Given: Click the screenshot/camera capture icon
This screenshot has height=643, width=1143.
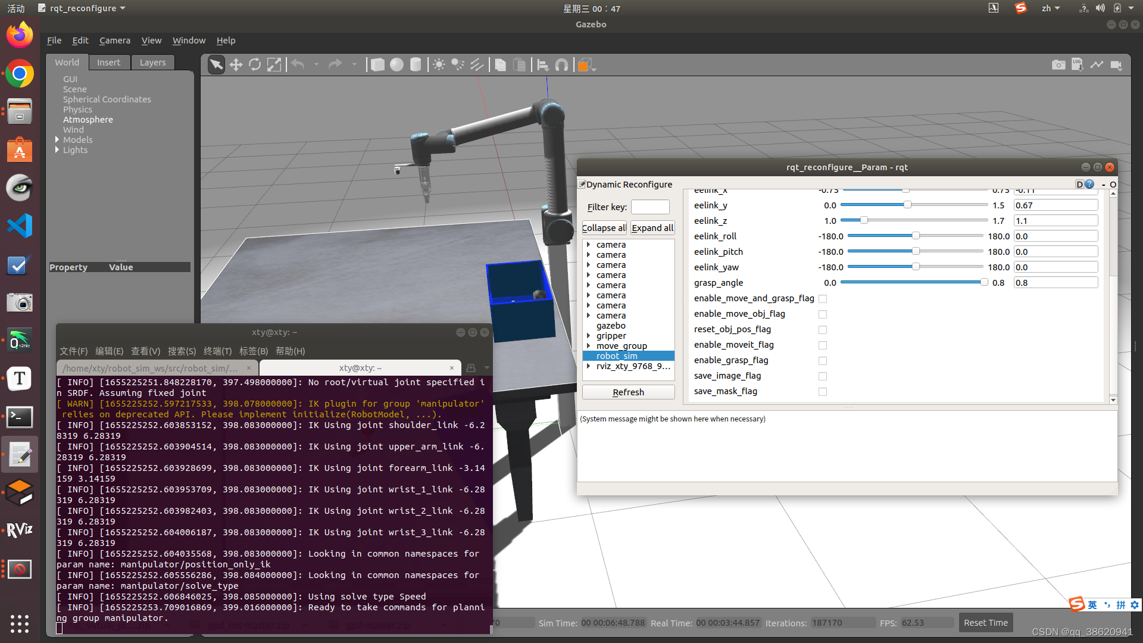Looking at the screenshot, I should click(1058, 65).
